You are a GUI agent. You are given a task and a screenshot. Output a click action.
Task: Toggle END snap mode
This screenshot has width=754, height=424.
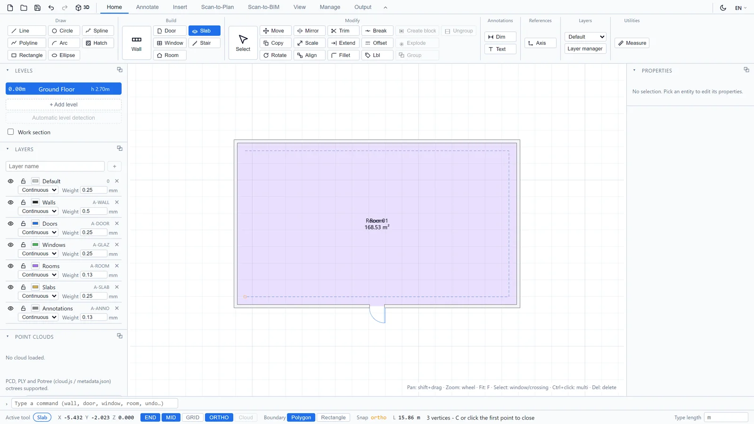coord(150,417)
